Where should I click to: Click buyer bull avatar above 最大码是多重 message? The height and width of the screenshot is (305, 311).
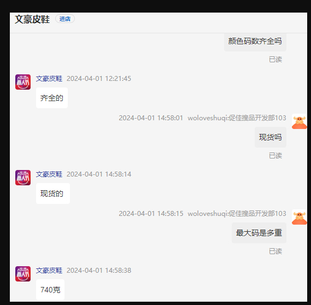click(x=300, y=217)
